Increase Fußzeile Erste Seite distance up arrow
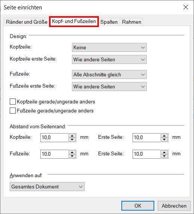This screenshot has height=214, width=194. [164, 152]
